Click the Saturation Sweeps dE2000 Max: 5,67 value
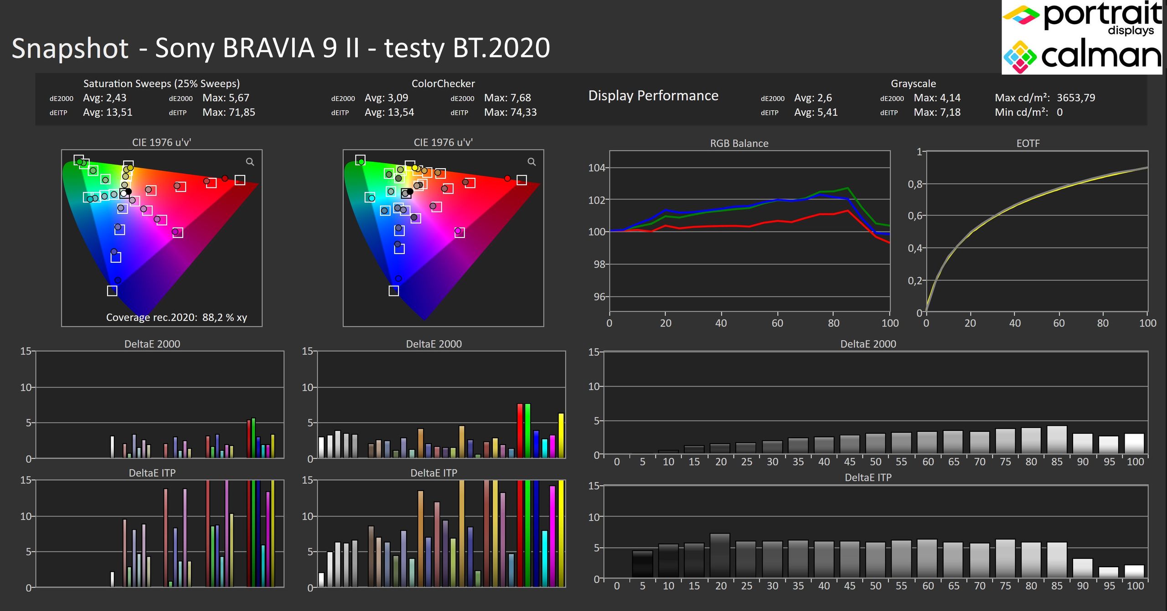 (226, 98)
